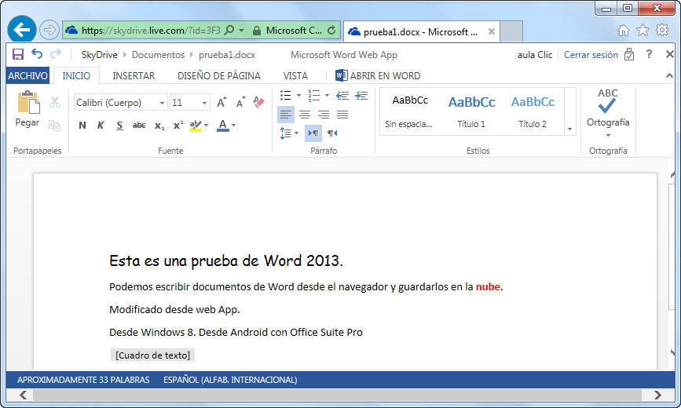This screenshot has width=681, height=408.
Task: Open the ARCHIVO menu
Action: (27, 76)
